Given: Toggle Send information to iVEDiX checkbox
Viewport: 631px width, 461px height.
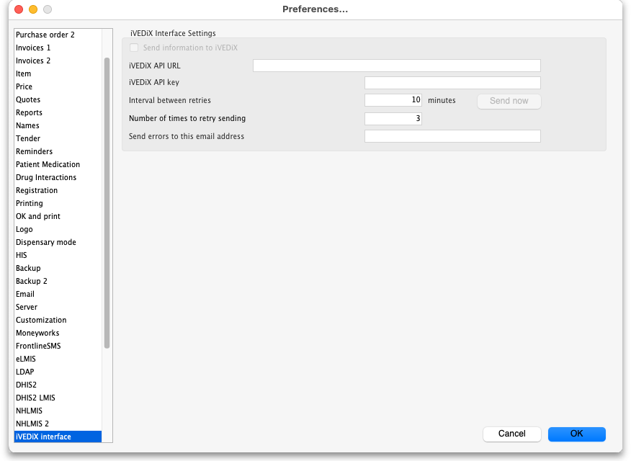Looking at the screenshot, I should (134, 48).
